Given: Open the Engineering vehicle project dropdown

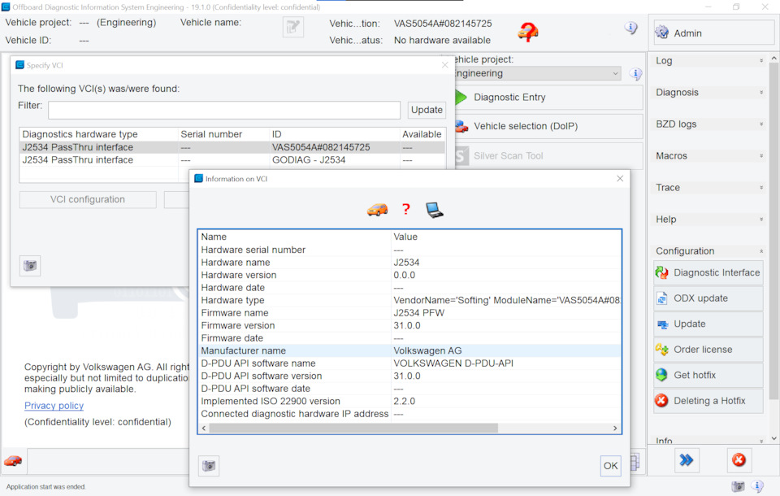Looking at the screenshot, I should 537,74.
